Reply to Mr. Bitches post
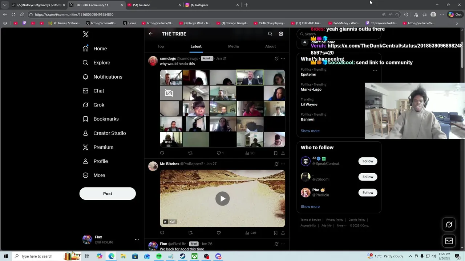 [162, 233]
